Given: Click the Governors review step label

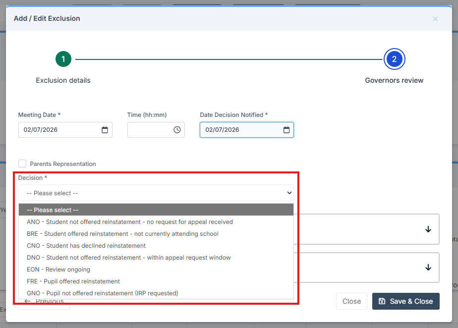Looking at the screenshot, I should point(394,80).
